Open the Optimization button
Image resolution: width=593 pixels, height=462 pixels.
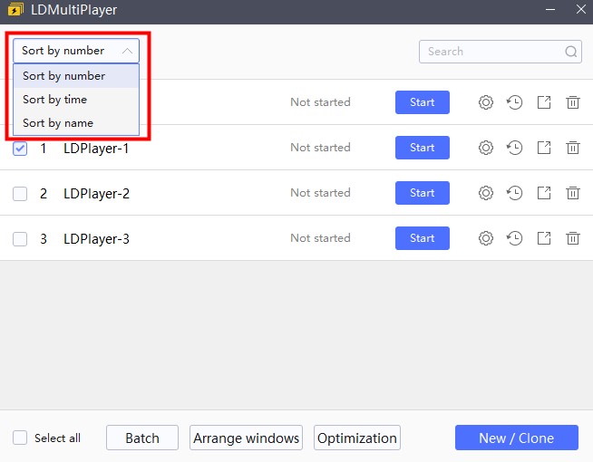pos(357,438)
